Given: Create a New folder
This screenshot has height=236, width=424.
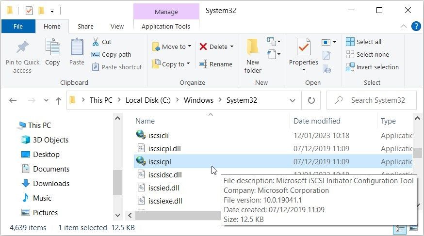Looking at the screenshot, I should point(253,56).
